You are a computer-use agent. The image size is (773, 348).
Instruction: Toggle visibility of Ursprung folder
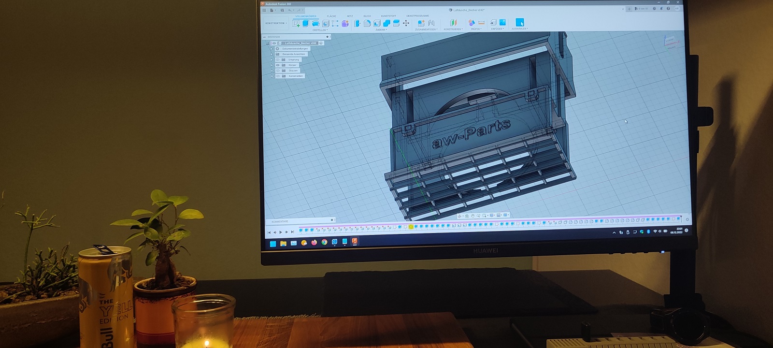pos(278,59)
